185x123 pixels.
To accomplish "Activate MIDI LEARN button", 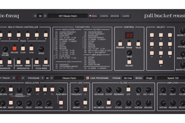I will (126, 16).
